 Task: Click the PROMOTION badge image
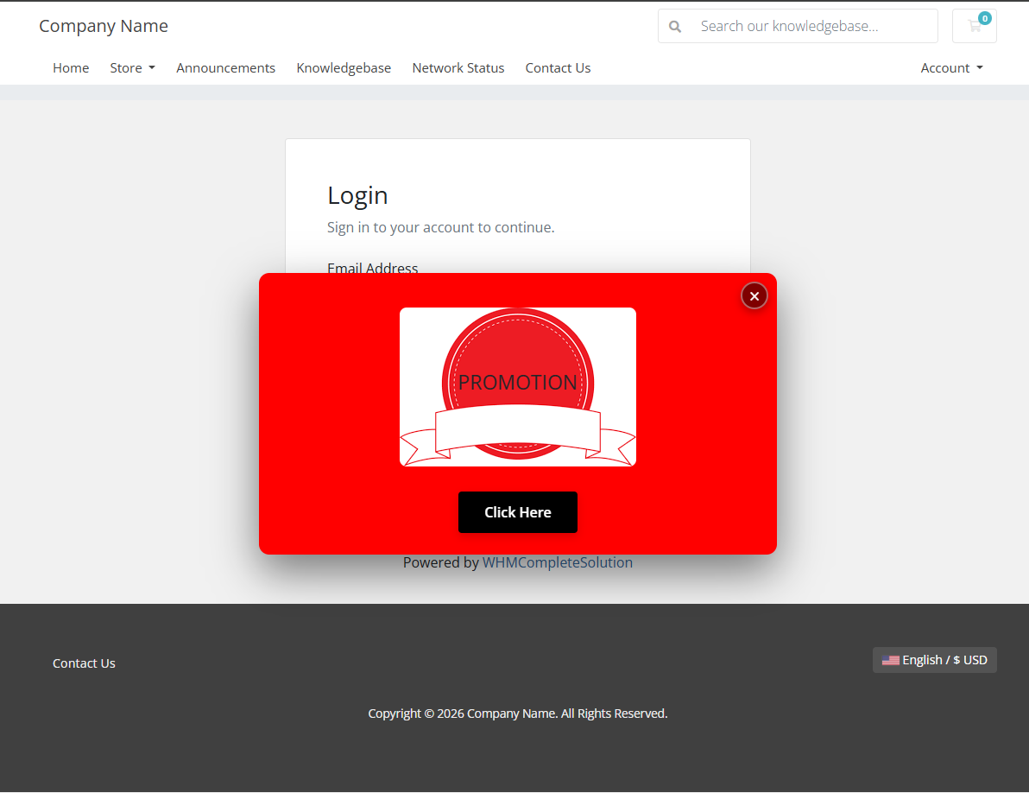pos(517,387)
